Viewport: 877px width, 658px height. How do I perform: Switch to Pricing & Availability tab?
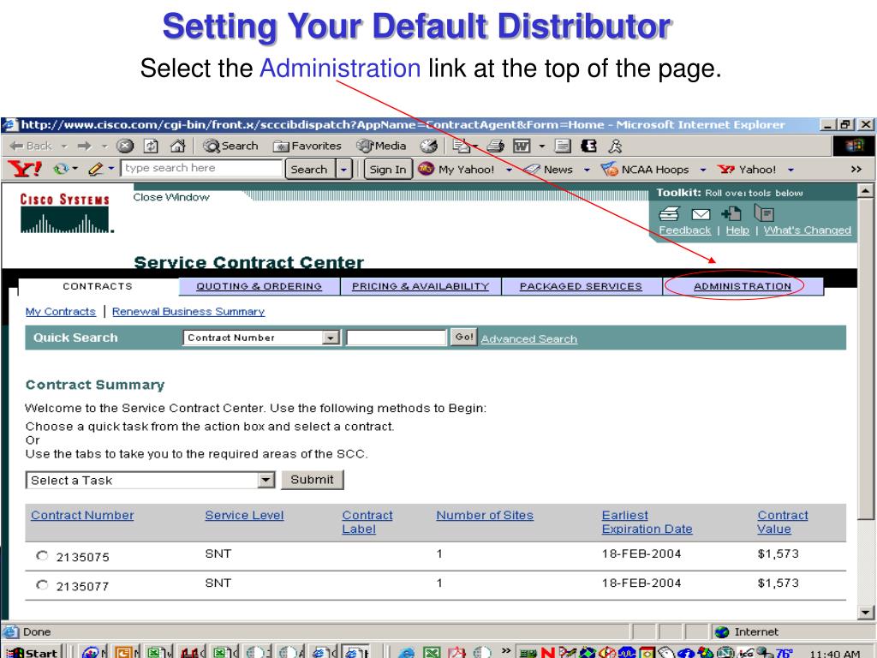421,286
